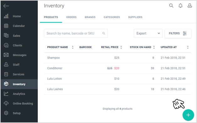Switch to the Orders tab
Screen dimensions: 197x123
pyautogui.click(x=71, y=17)
